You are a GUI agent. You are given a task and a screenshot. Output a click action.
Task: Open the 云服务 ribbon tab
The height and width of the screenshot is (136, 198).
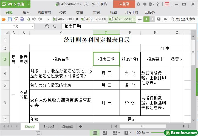pos(150,13)
